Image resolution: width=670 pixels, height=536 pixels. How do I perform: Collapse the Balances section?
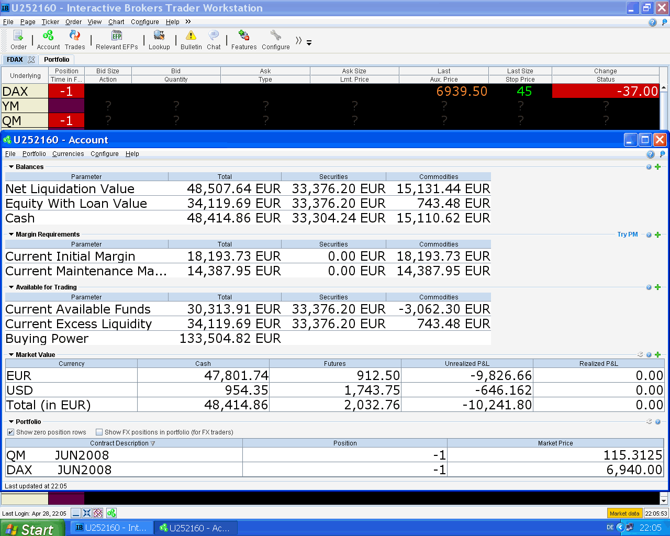click(11, 167)
